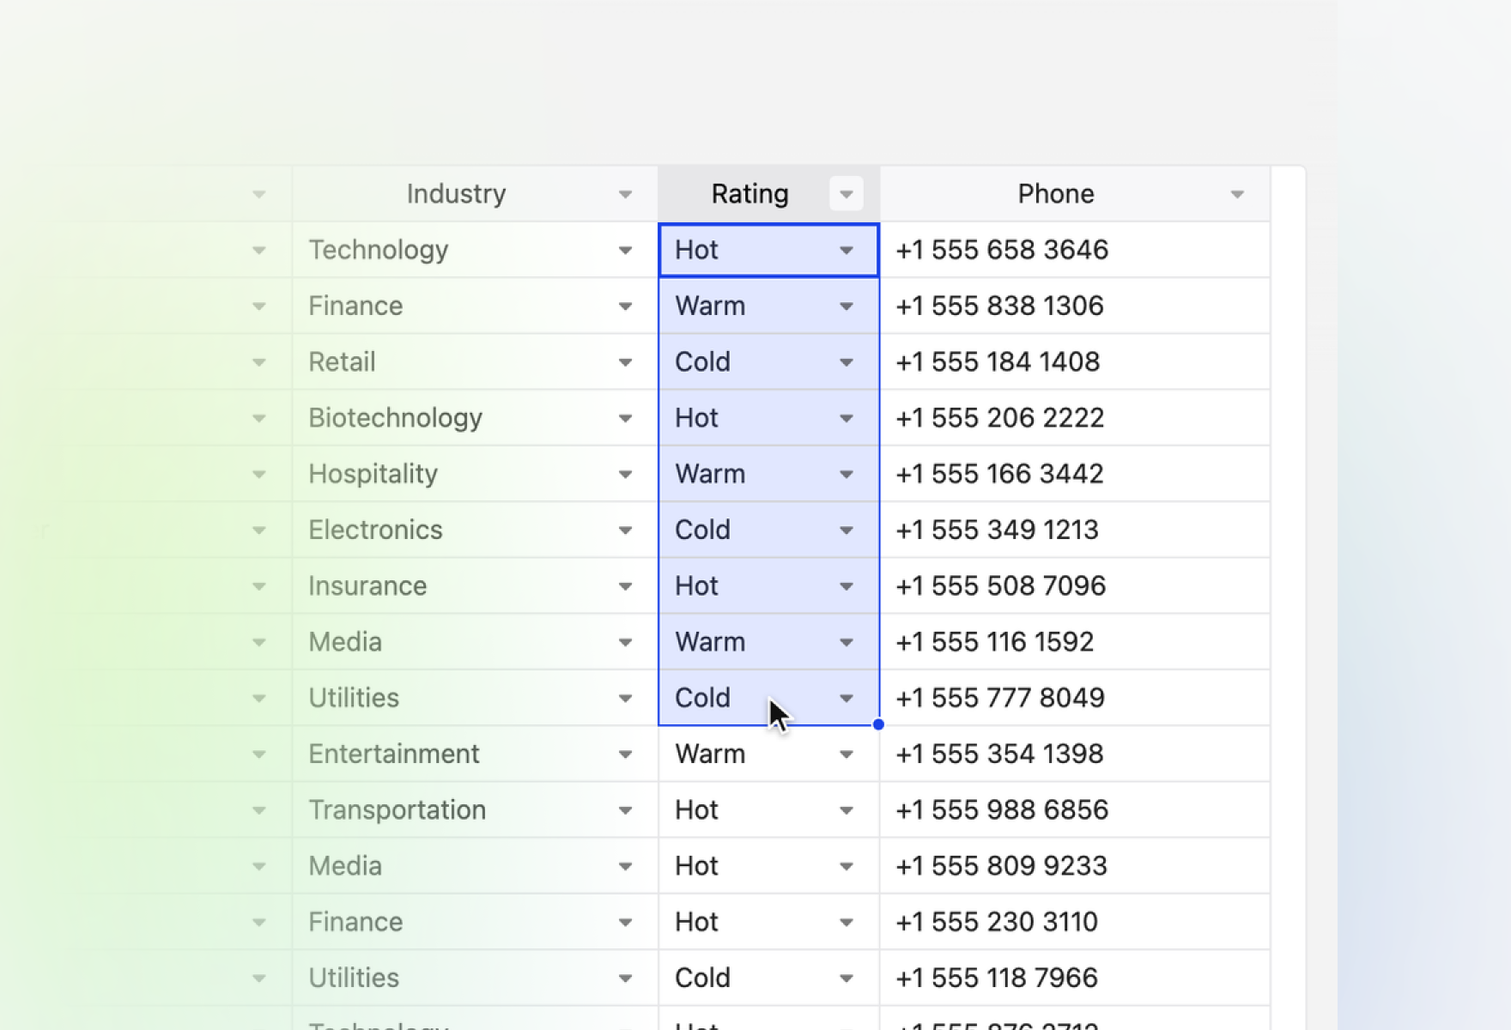
Task: Open the Rating dropdown in the Entertainment row
Action: 847,754
